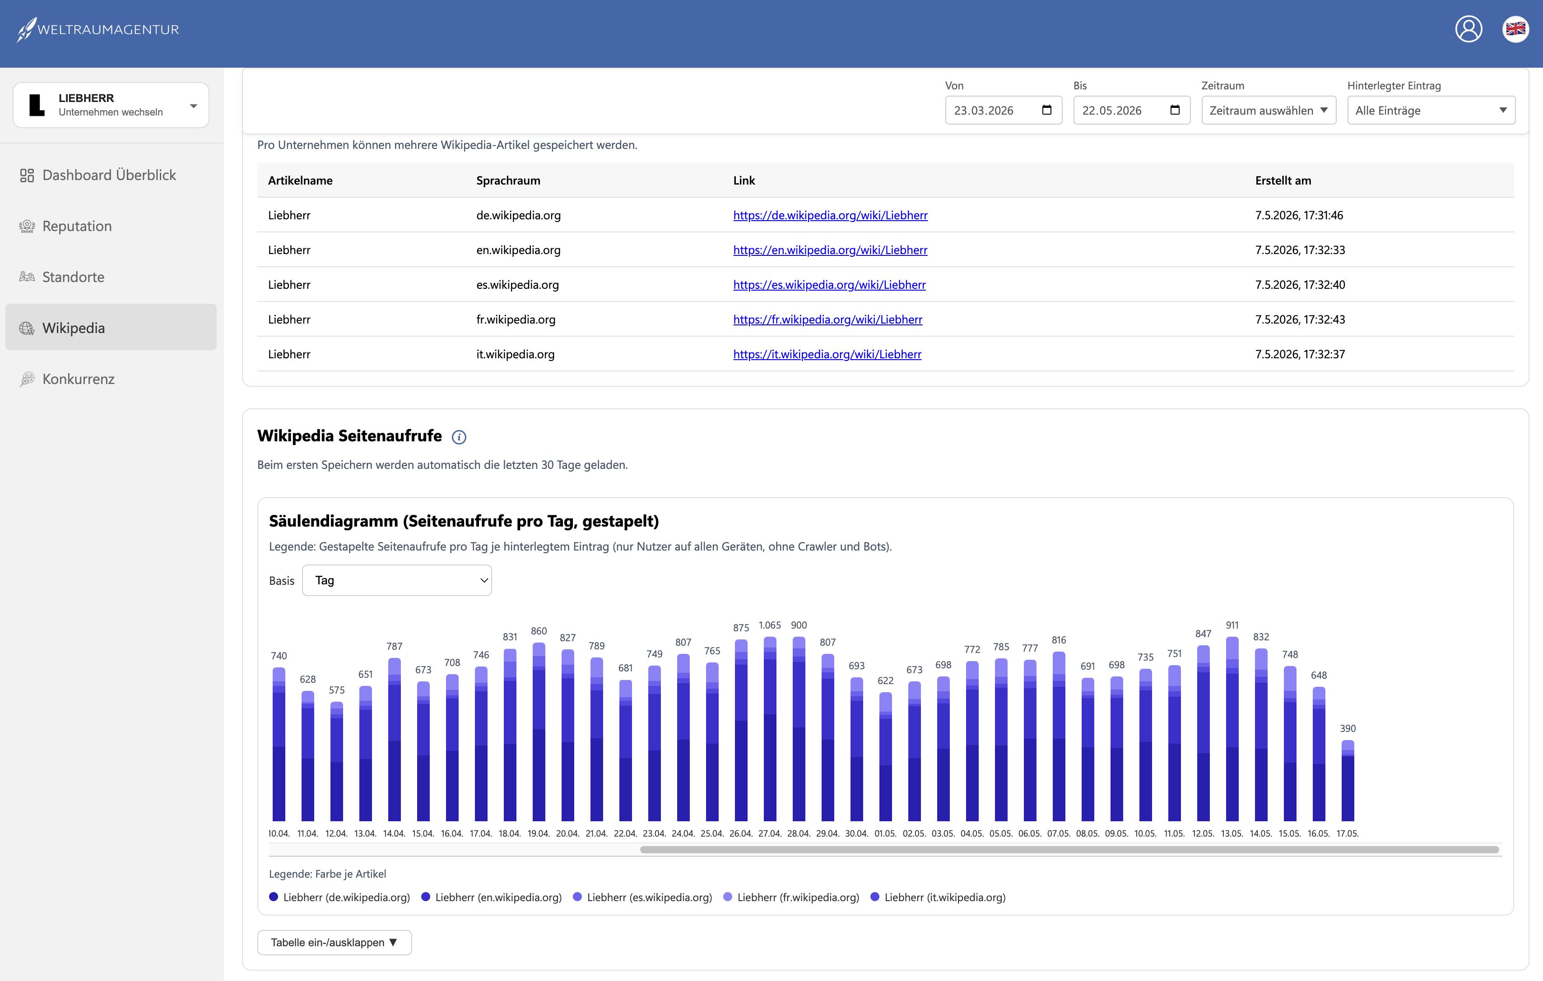1543x981 pixels.
Task: Toggle Liebherr (es.wikipedia.org) legend color
Action: 577,897
